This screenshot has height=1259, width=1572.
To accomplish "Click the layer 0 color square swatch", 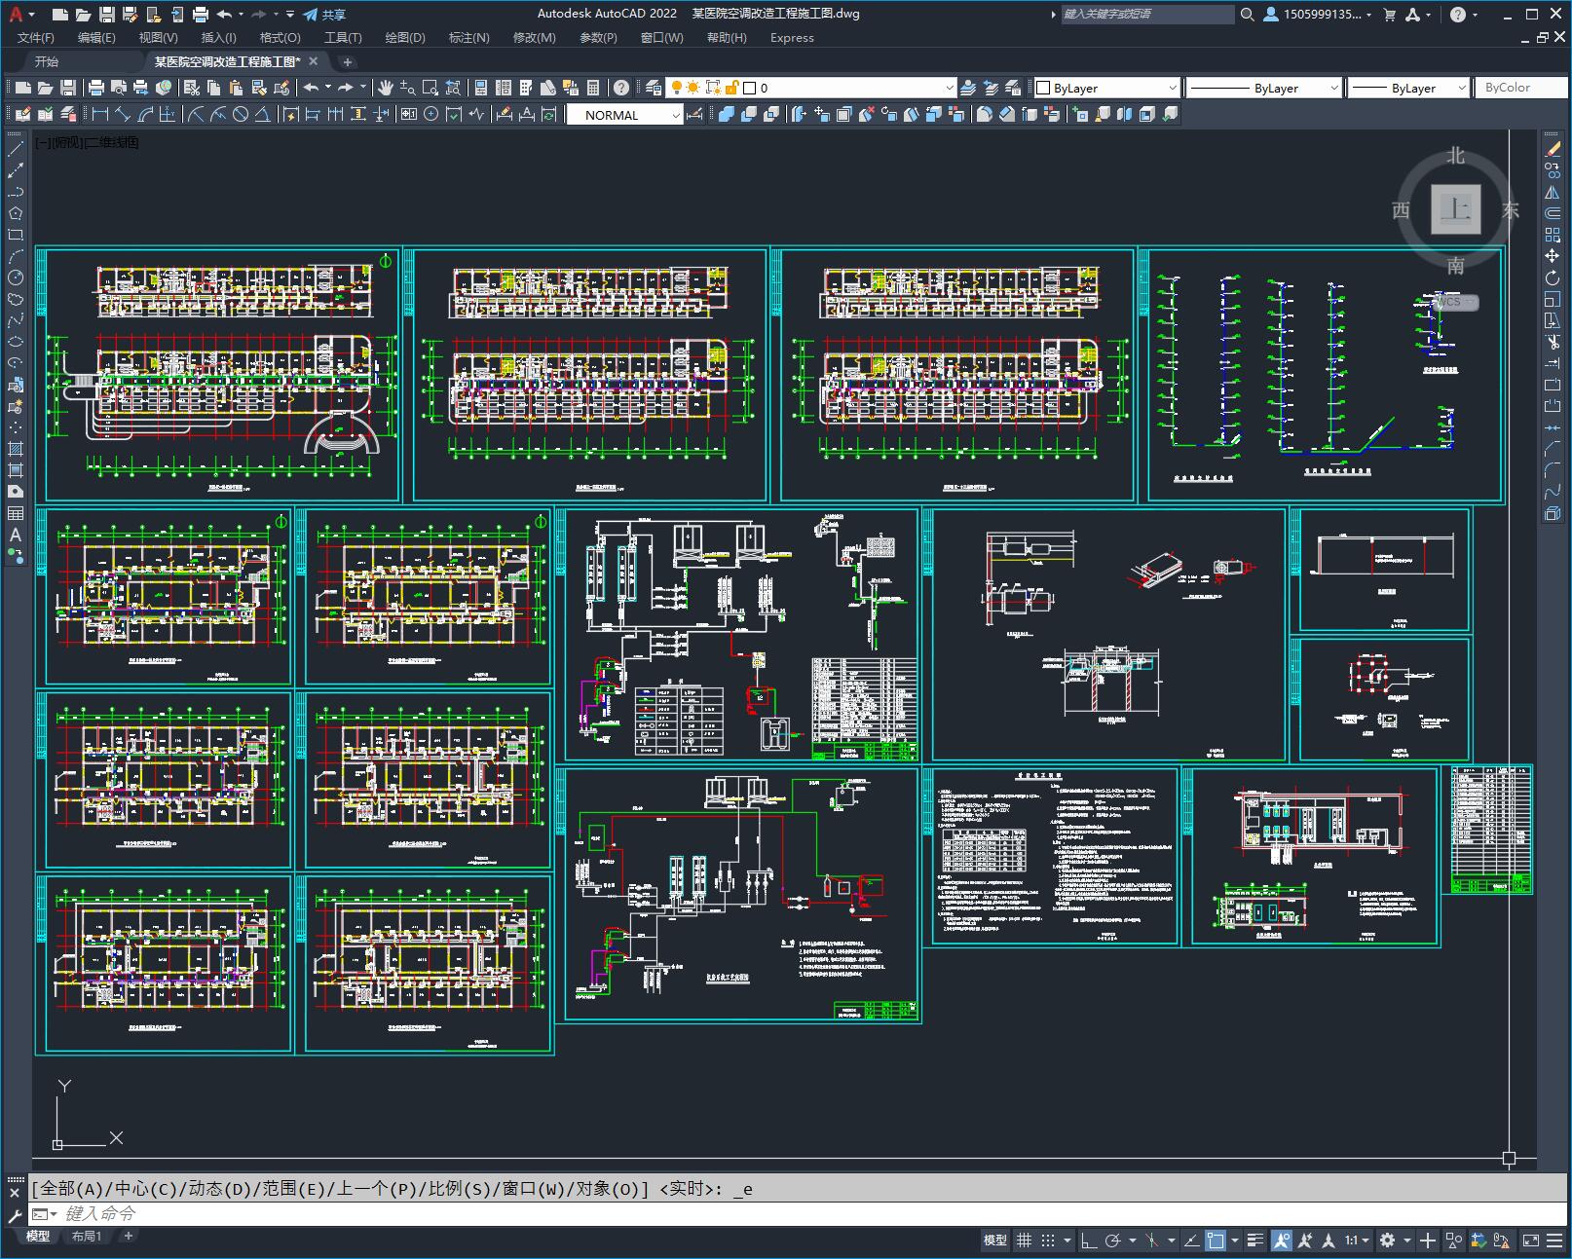I will [750, 88].
